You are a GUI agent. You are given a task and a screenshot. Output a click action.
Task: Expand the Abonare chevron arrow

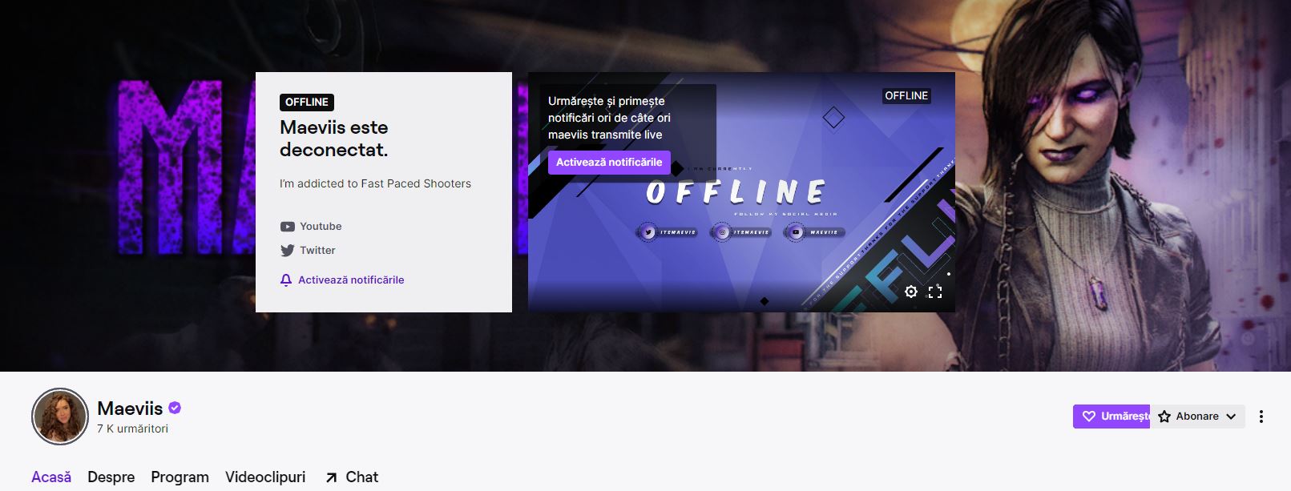click(1231, 417)
